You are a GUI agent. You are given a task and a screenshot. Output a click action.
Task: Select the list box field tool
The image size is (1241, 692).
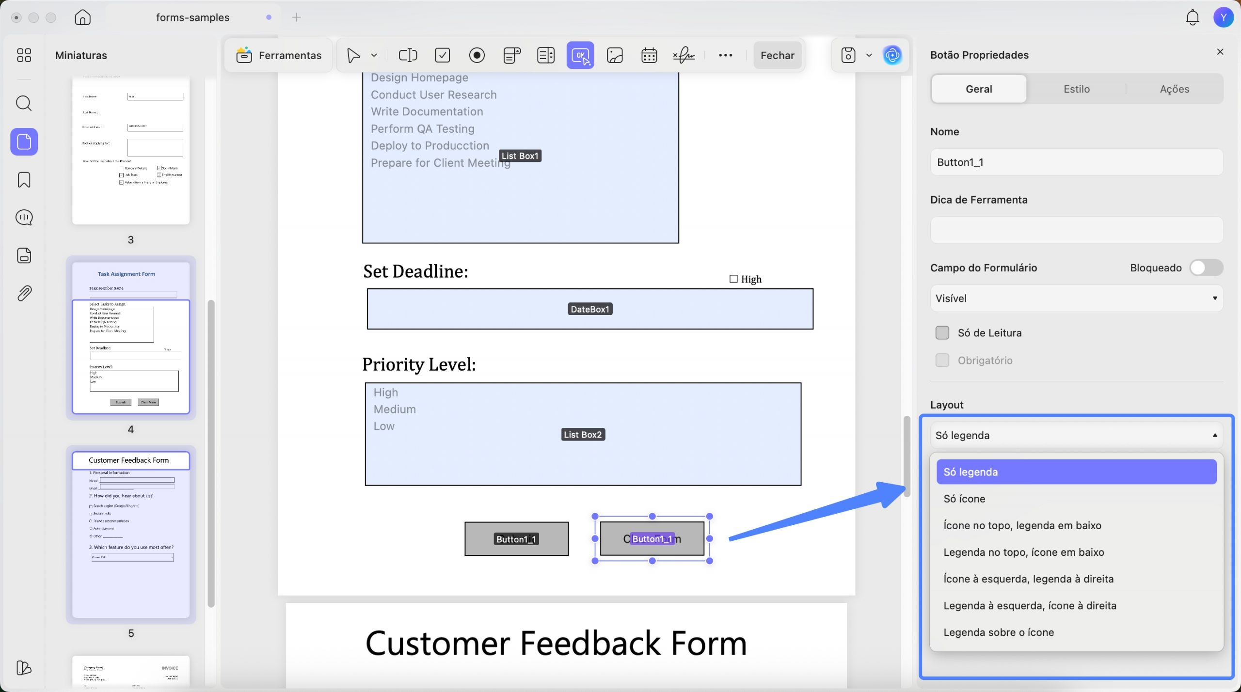pyautogui.click(x=546, y=55)
